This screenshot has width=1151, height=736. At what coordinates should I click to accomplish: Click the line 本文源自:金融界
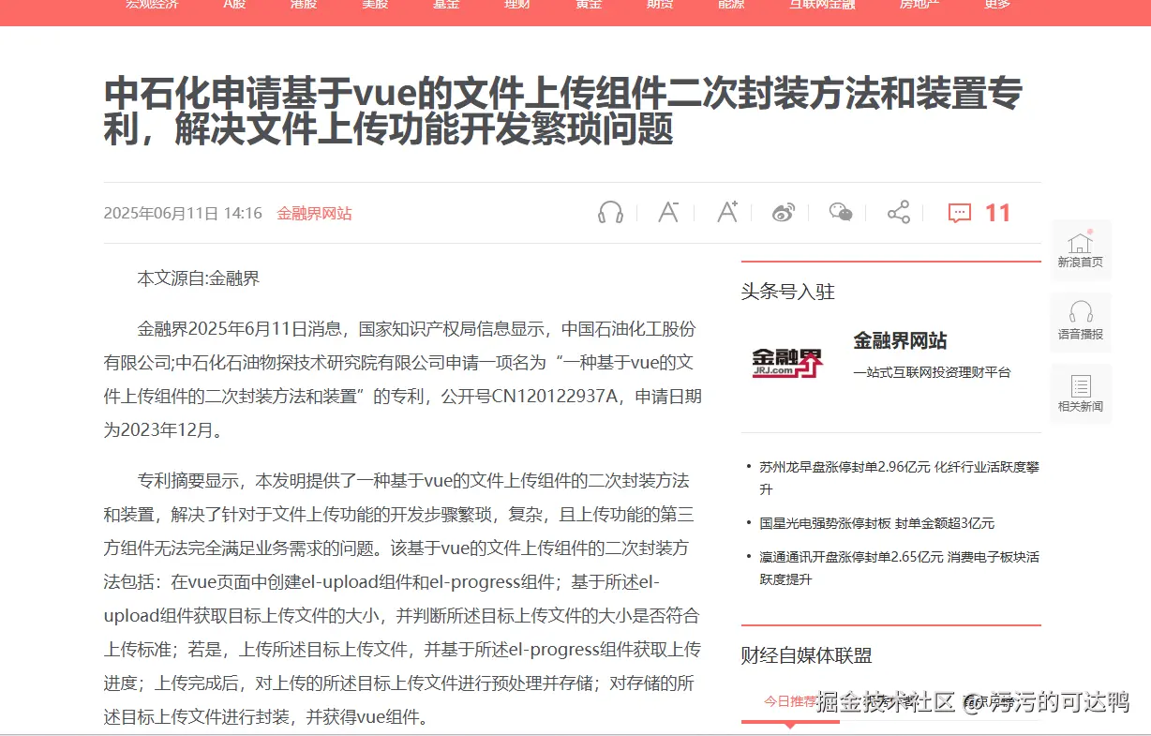coord(199,278)
